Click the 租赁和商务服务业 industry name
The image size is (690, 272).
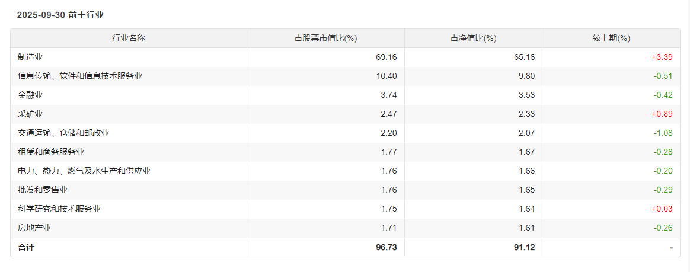[x=51, y=152]
